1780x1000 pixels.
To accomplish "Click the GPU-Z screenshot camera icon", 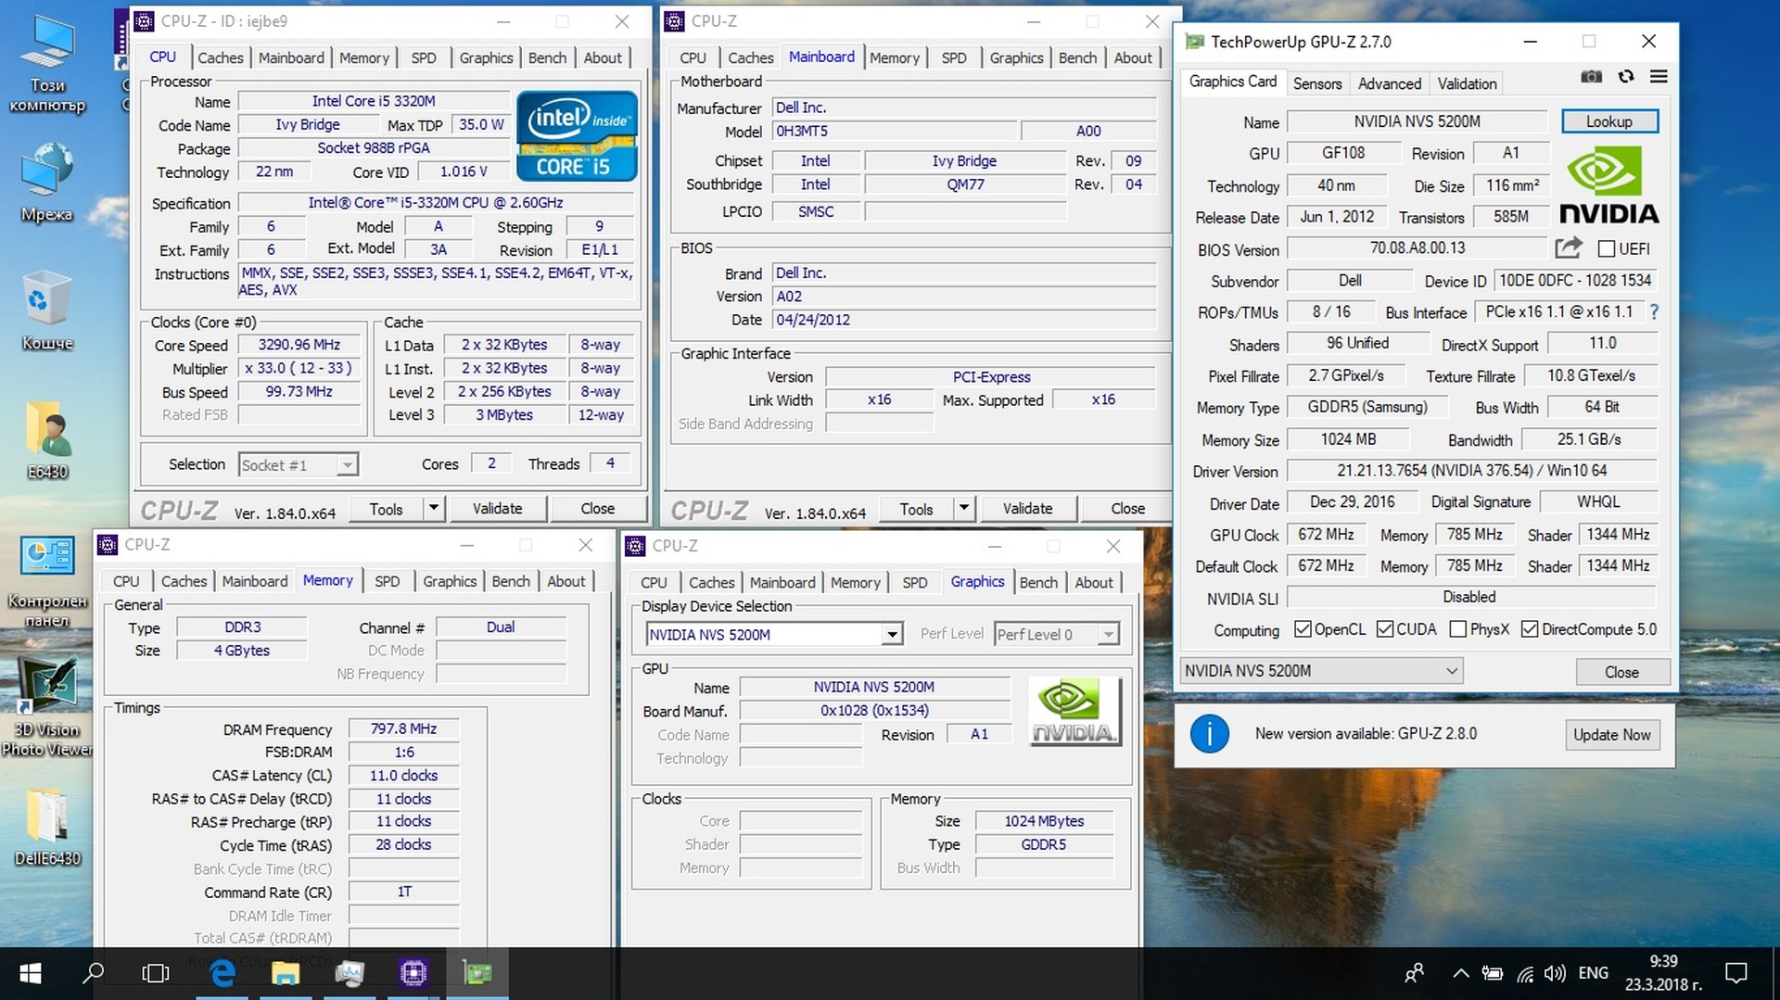I will point(1591,77).
